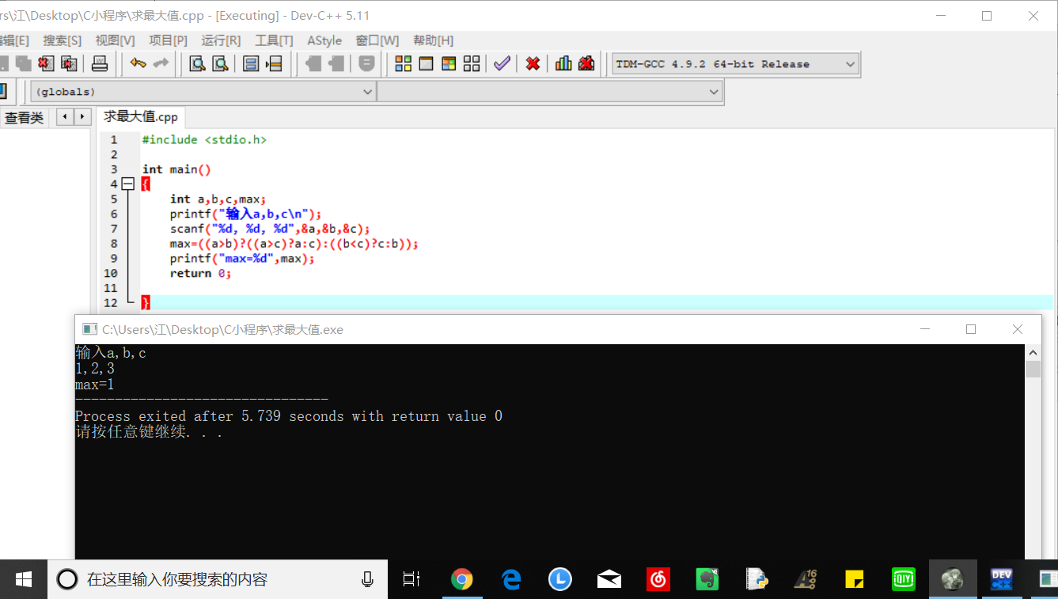Screen dimensions: 1058x599
Task: Click line number 11 in gutter
Action: [x=110, y=288]
